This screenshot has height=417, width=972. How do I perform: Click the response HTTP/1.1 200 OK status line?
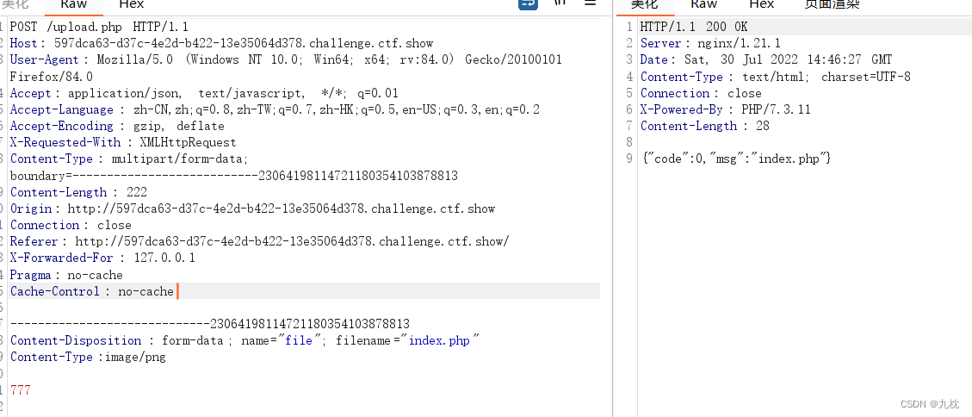pyautogui.click(x=694, y=27)
